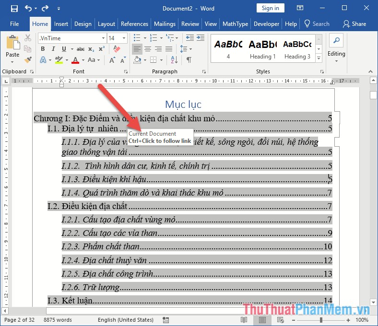The height and width of the screenshot is (326, 378).
Task: Clear all formatting with the eraser icon
Action: pos(117,49)
